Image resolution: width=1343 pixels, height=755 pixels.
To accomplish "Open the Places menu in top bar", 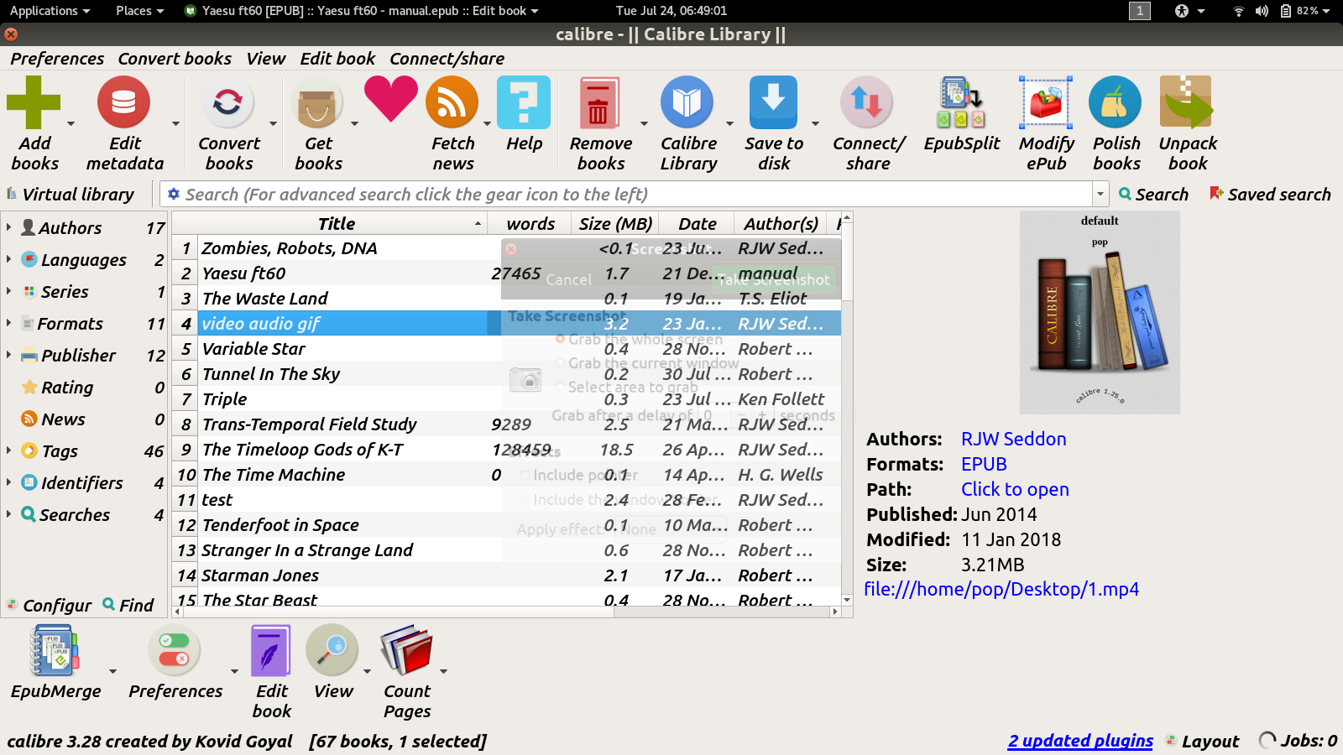I will [x=139, y=11].
